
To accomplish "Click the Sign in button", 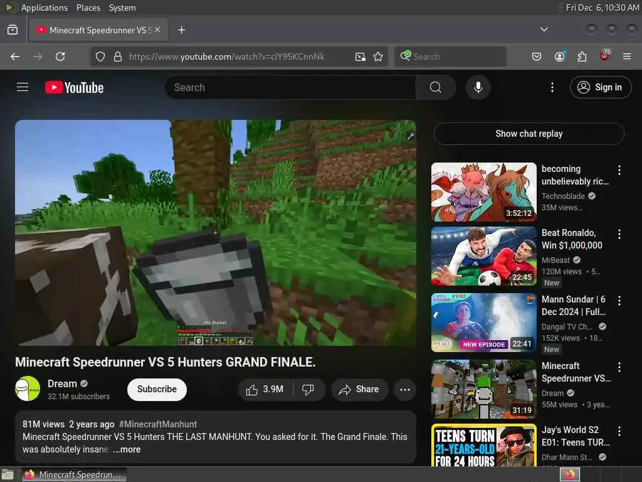I will (x=600, y=87).
